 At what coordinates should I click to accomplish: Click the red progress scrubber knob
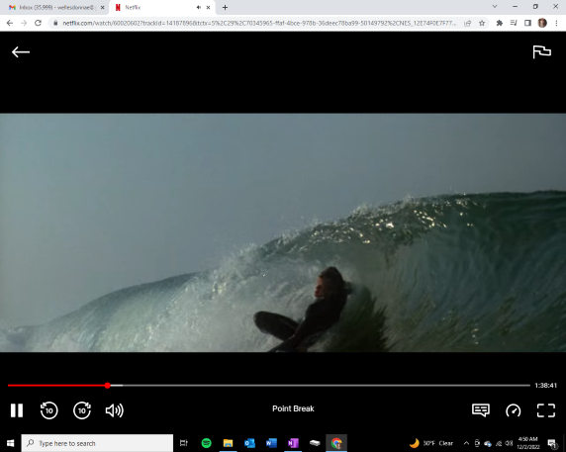coord(107,386)
